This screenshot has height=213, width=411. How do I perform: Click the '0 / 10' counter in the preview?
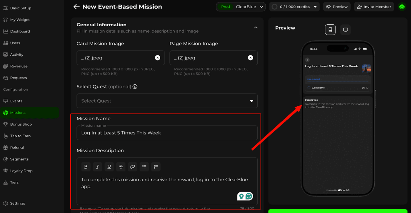(365, 88)
